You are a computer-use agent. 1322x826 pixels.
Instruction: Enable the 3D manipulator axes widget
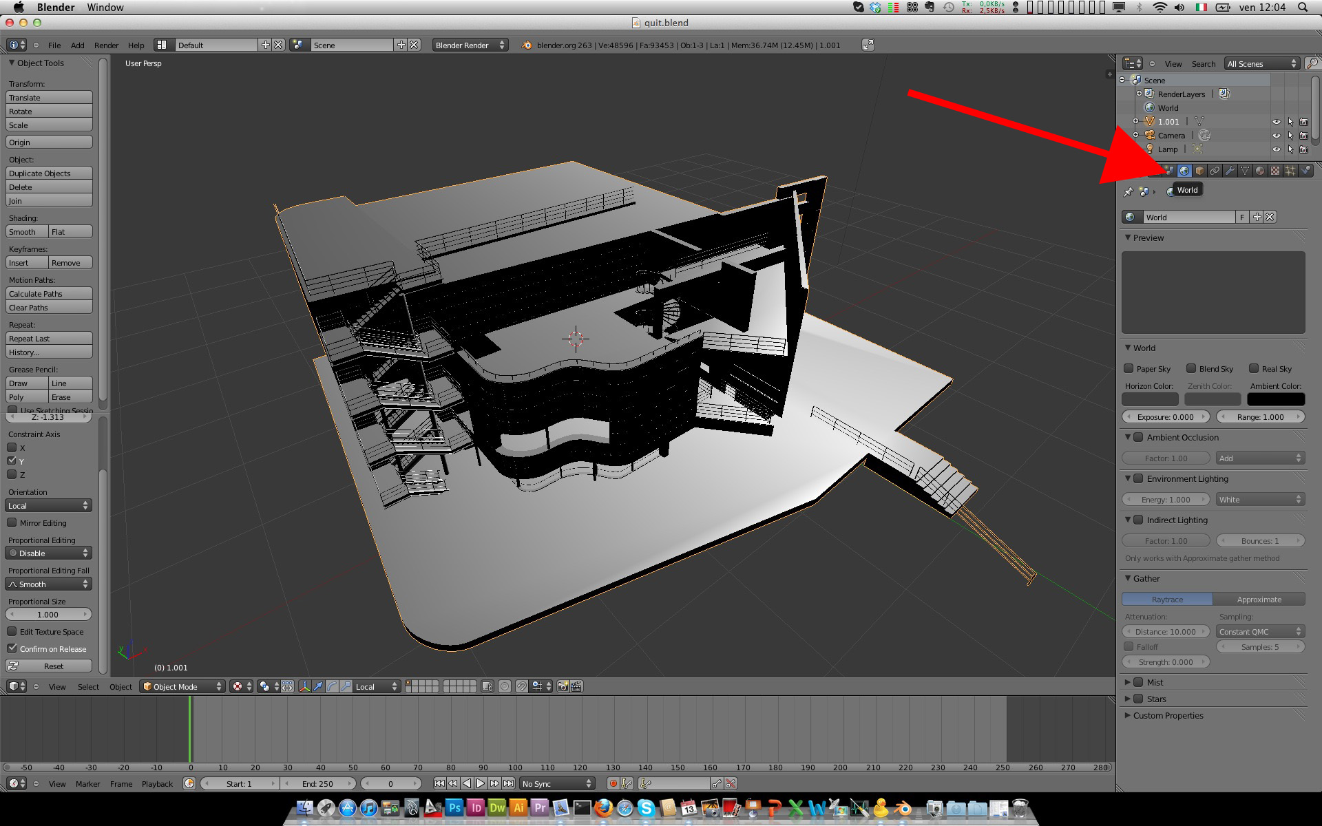[304, 686]
